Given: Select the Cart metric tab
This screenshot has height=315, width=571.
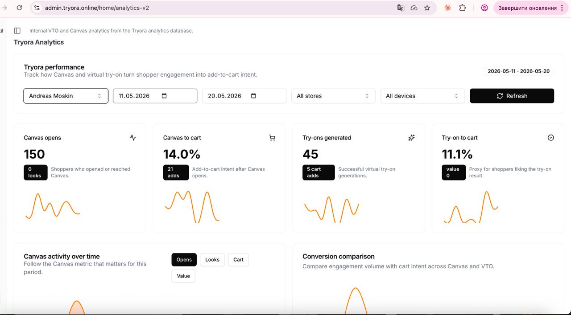Looking at the screenshot, I should [x=238, y=260].
